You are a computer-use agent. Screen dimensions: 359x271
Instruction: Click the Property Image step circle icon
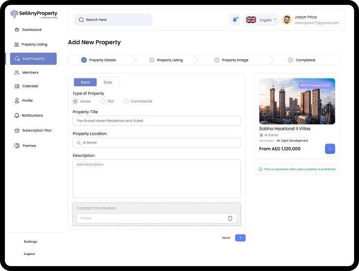217,60
